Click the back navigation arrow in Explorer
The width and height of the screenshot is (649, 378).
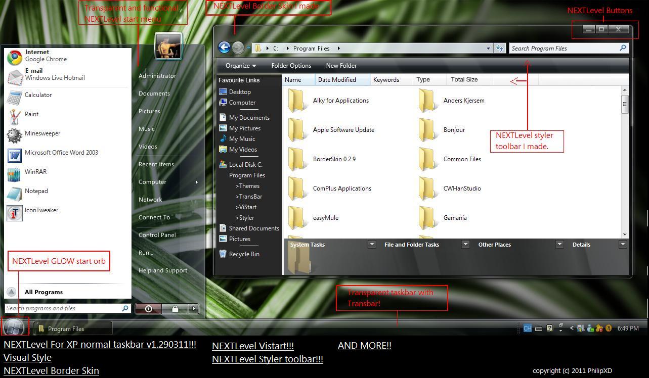click(224, 47)
